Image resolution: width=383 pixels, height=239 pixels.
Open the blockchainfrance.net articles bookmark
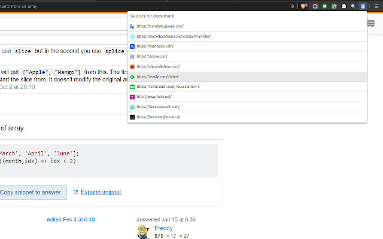(247, 36)
